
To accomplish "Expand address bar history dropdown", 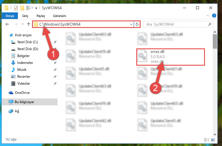I will tap(131, 24).
